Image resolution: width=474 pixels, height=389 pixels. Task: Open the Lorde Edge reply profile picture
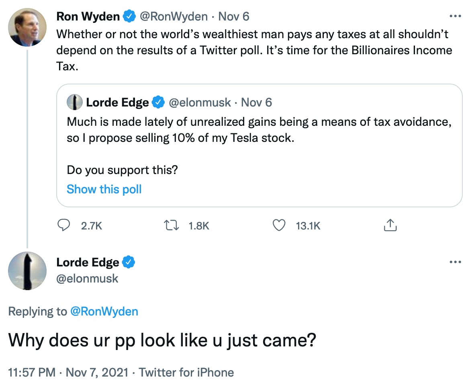[x=27, y=271]
